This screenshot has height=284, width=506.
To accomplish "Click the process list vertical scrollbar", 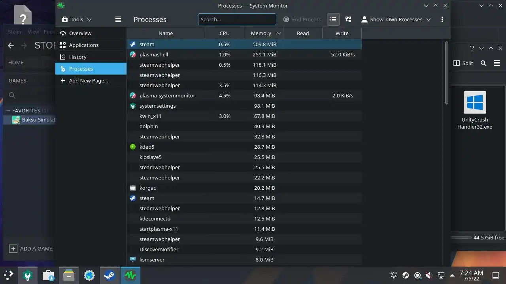I will (x=447, y=73).
